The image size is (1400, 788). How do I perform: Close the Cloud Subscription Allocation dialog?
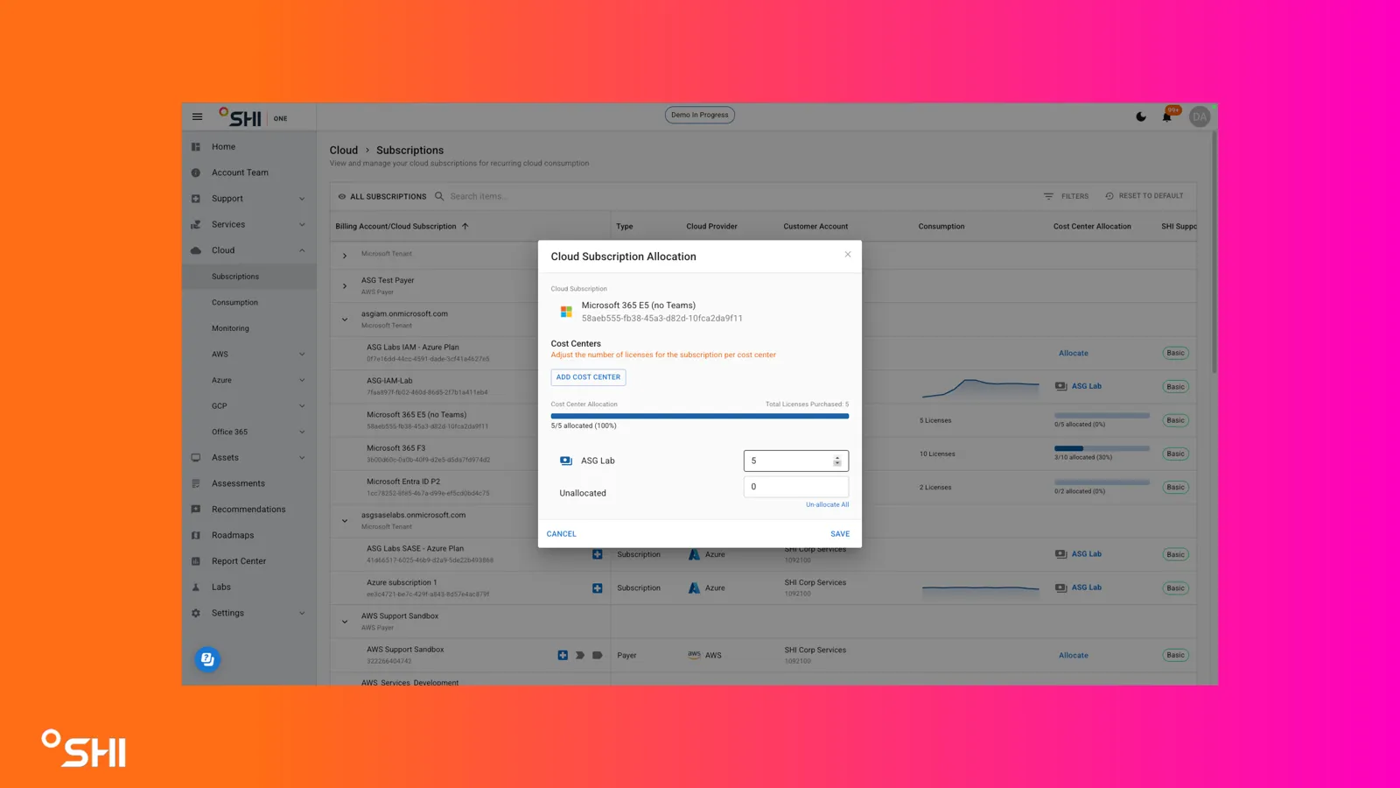pyautogui.click(x=847, y=255)
